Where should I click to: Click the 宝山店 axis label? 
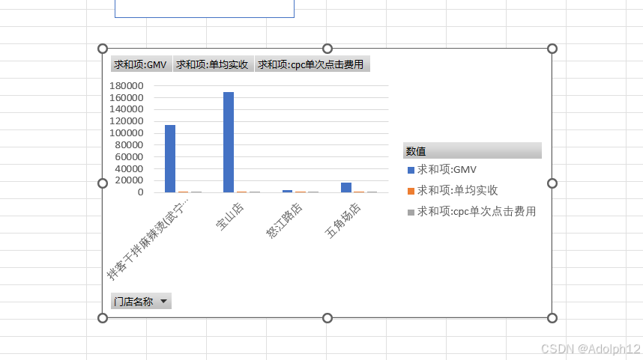(x=229, y=216)
